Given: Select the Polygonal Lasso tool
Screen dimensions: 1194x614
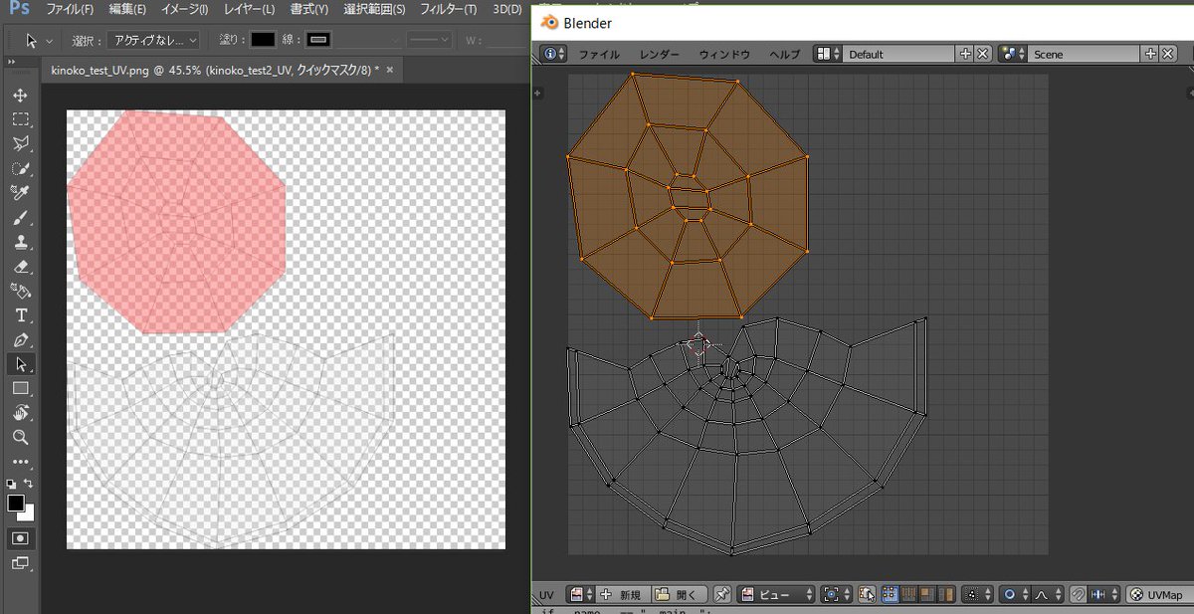Looking at the screenshot, I should tap(20, 144).
